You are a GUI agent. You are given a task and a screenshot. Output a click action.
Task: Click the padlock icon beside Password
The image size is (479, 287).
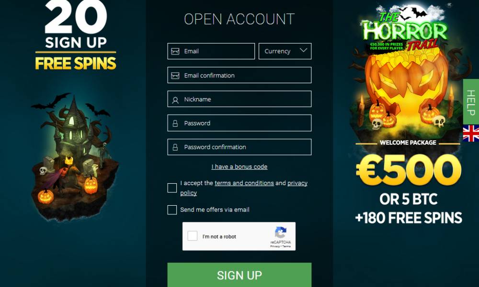click(x=175, y=123)
